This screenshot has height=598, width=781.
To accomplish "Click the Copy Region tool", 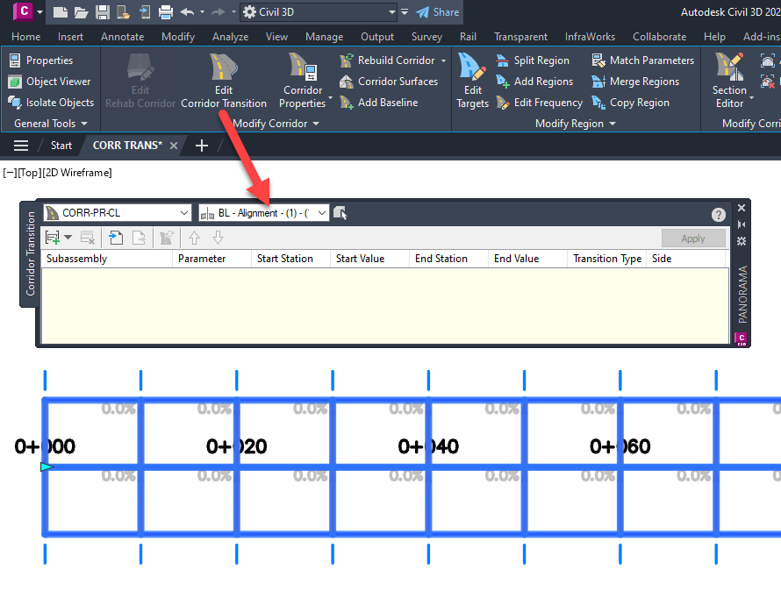I will 631,103.
